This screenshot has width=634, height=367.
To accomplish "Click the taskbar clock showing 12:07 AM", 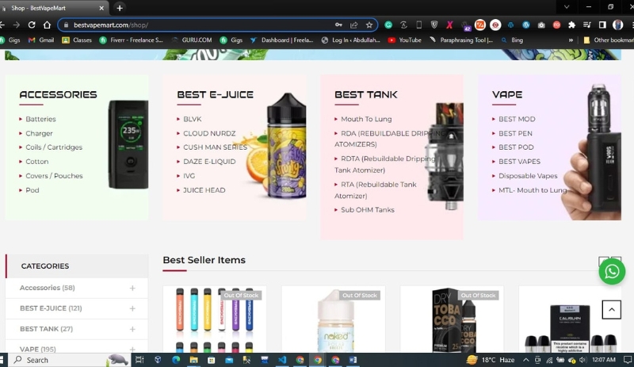I will pyautogui.click(x=604, y=360).
